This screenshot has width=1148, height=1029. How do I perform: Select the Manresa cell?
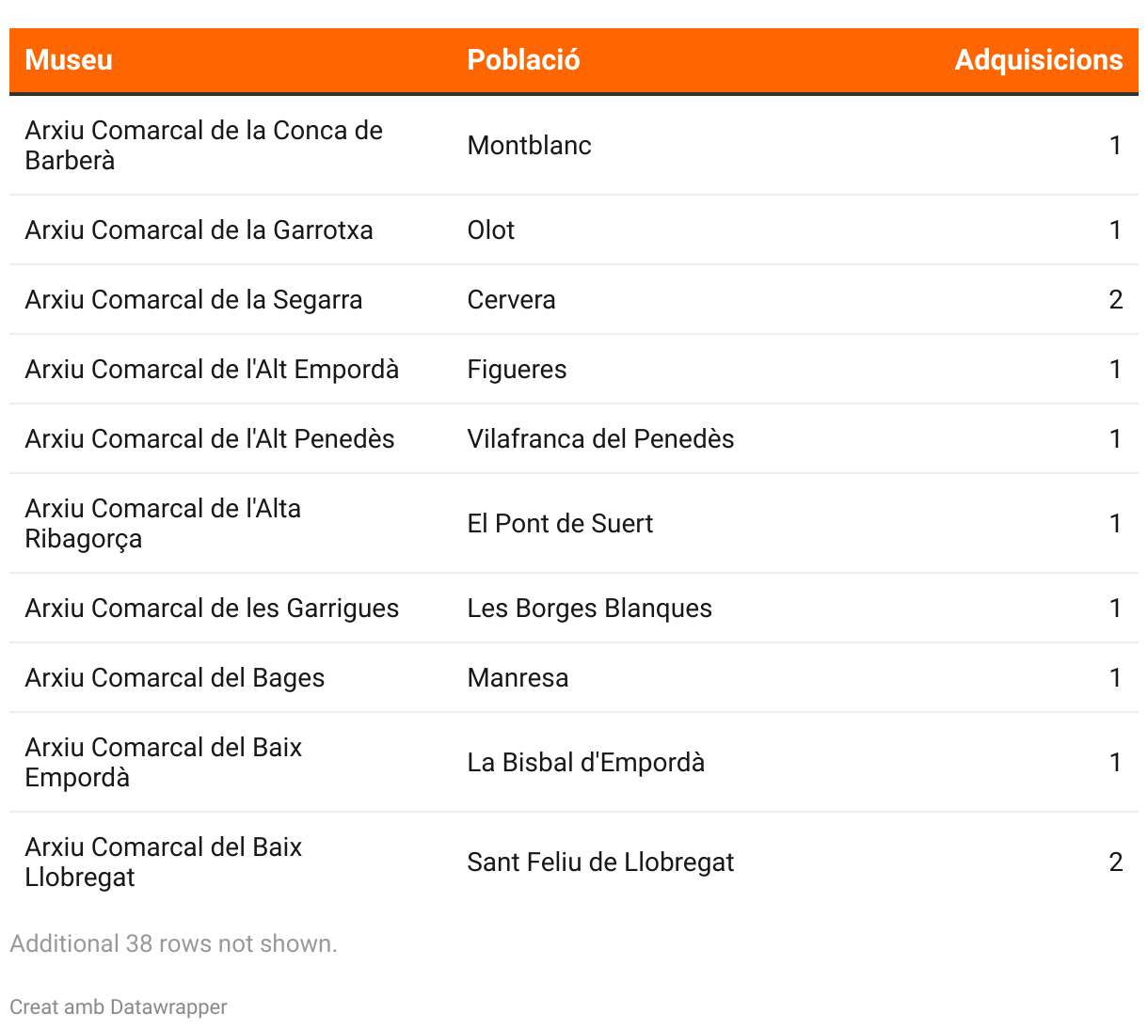tap(518, 678)
